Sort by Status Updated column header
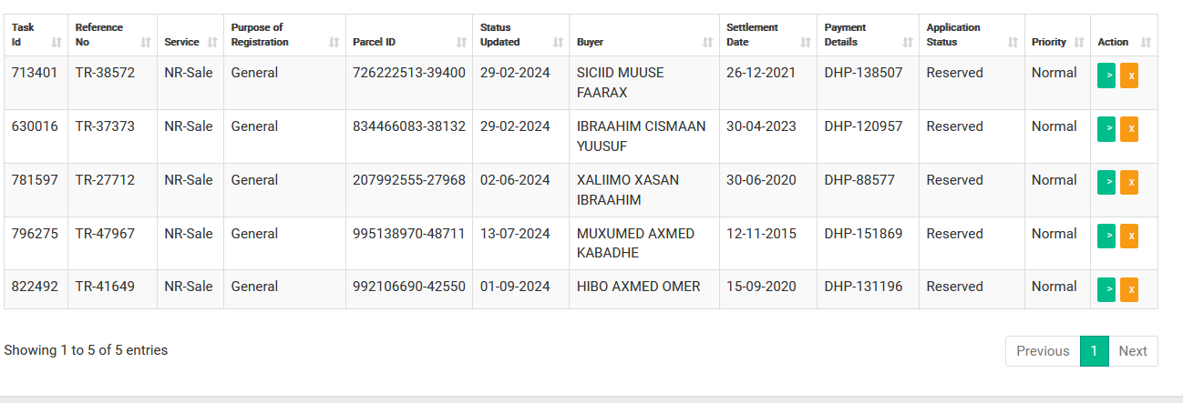 [521, 35]
